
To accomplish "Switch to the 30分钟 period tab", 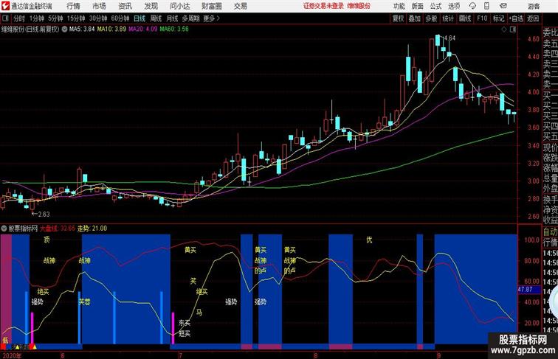I will 98,18.
